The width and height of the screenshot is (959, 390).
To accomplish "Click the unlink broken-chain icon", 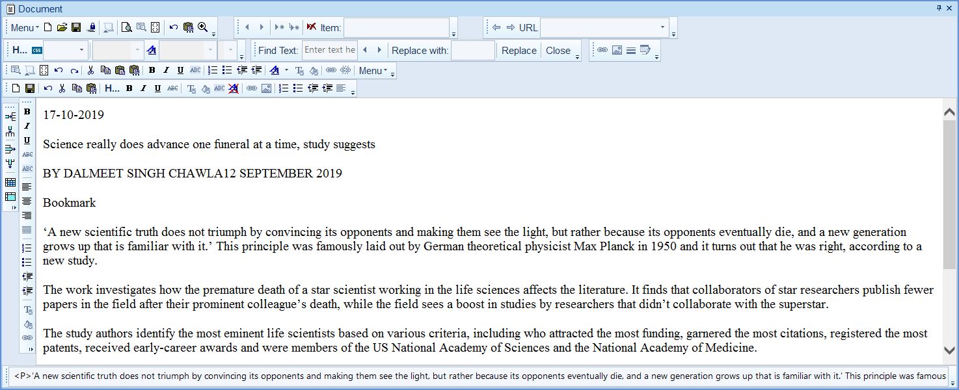I will click(345, 70).
